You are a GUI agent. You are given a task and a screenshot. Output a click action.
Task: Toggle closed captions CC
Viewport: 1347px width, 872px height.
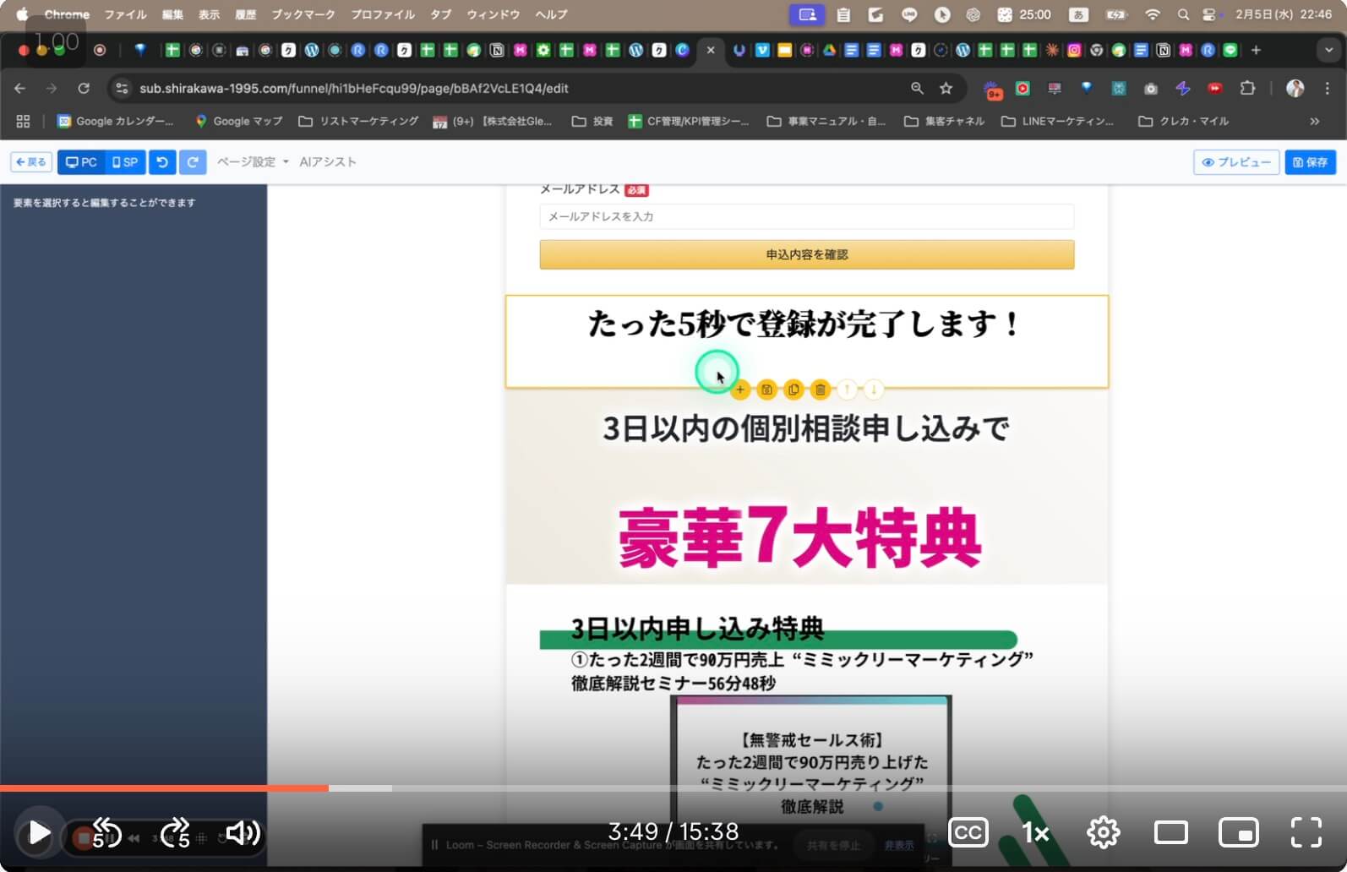968,833
